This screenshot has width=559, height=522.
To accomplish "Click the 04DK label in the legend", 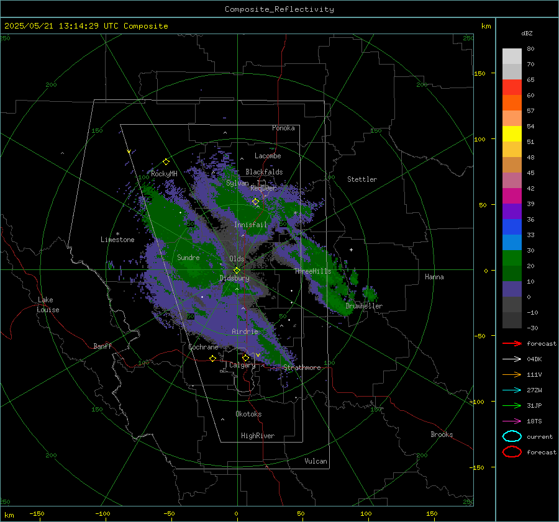I will 534,359.
